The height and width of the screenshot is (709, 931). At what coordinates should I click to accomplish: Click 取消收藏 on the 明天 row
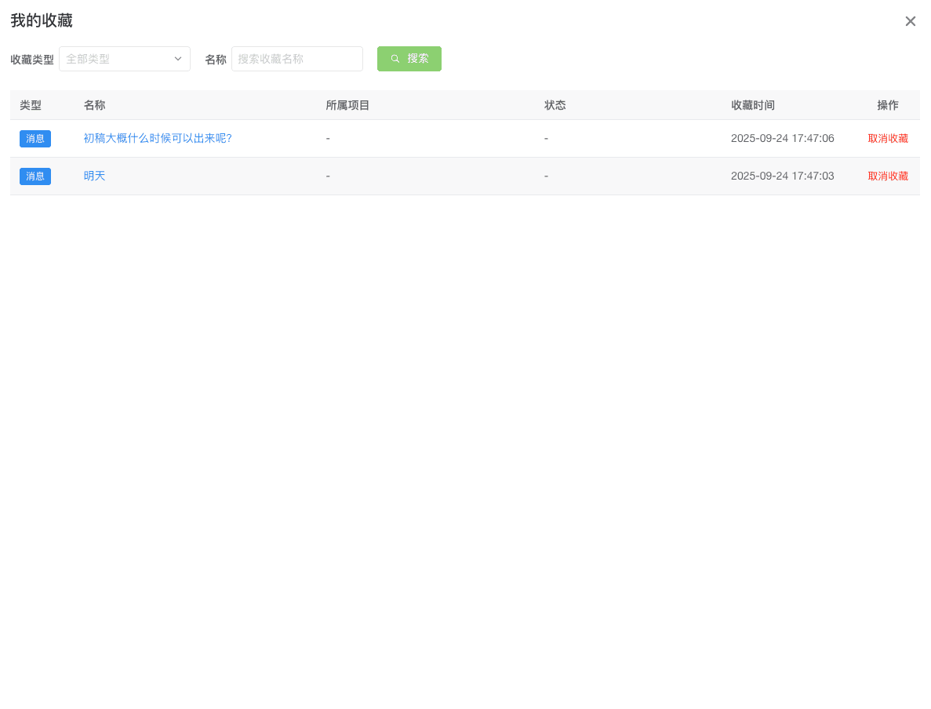click(x=888, y=176)
